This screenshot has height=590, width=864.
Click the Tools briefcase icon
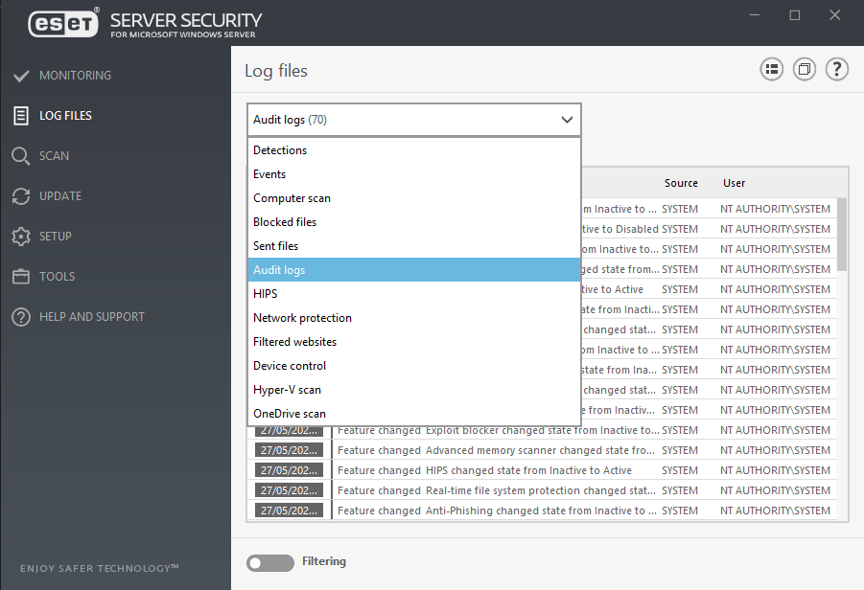coord(21,276)
